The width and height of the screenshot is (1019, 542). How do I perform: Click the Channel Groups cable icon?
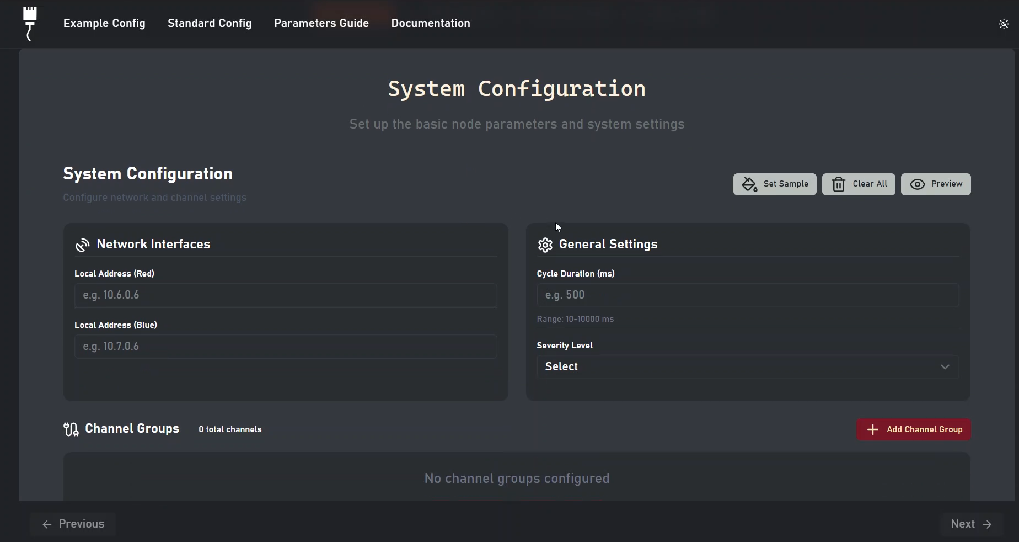coord(71,429)
